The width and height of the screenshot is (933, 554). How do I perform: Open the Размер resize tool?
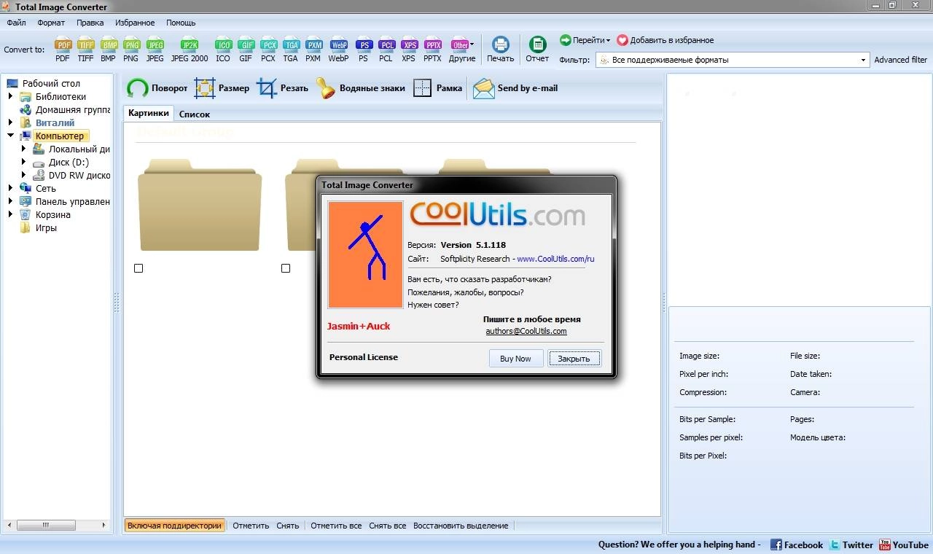(222, 88)
